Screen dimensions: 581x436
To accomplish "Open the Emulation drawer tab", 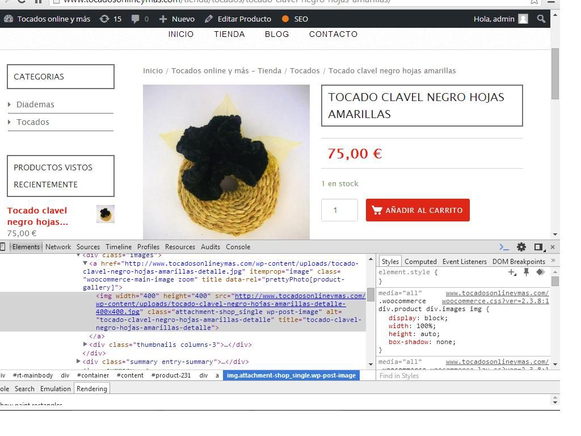I will [56, 389].
